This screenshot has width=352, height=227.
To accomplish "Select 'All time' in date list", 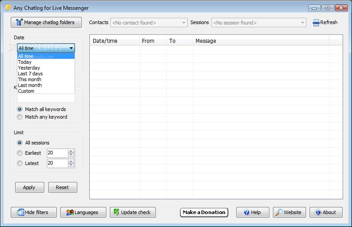I will (46, 56).
